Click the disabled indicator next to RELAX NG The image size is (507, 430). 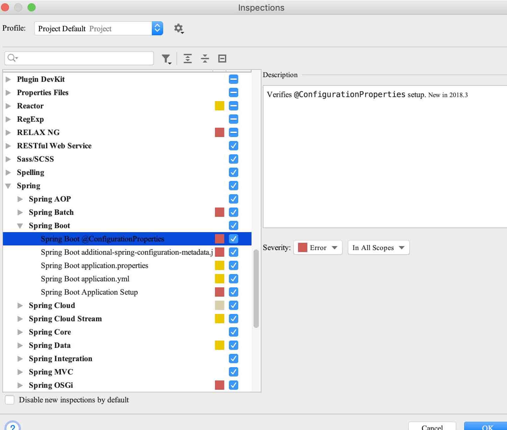233,132
